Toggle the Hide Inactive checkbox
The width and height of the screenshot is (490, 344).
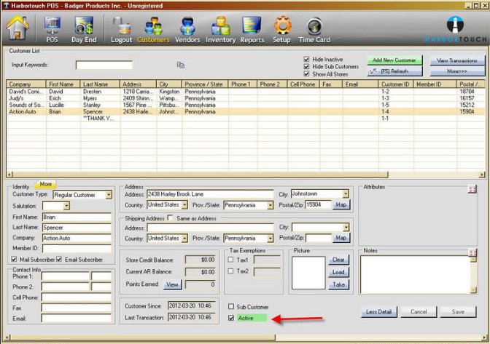307,58
